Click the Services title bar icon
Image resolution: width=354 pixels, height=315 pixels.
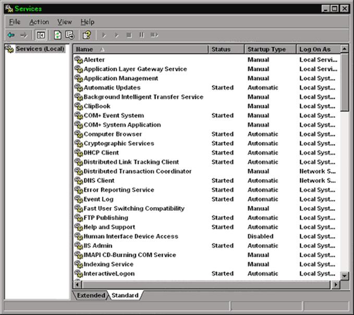[9, 8]
